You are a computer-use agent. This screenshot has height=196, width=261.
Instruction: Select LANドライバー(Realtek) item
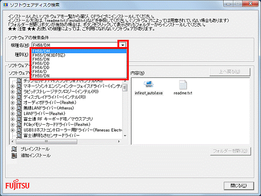point(45,114)
